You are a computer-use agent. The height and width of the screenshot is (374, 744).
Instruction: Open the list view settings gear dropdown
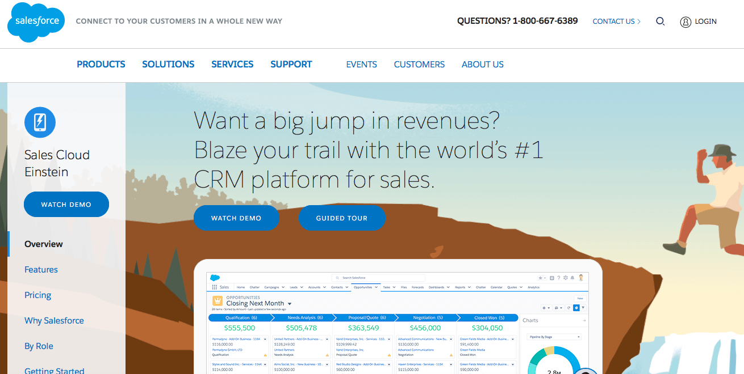(x=546, y=308)
